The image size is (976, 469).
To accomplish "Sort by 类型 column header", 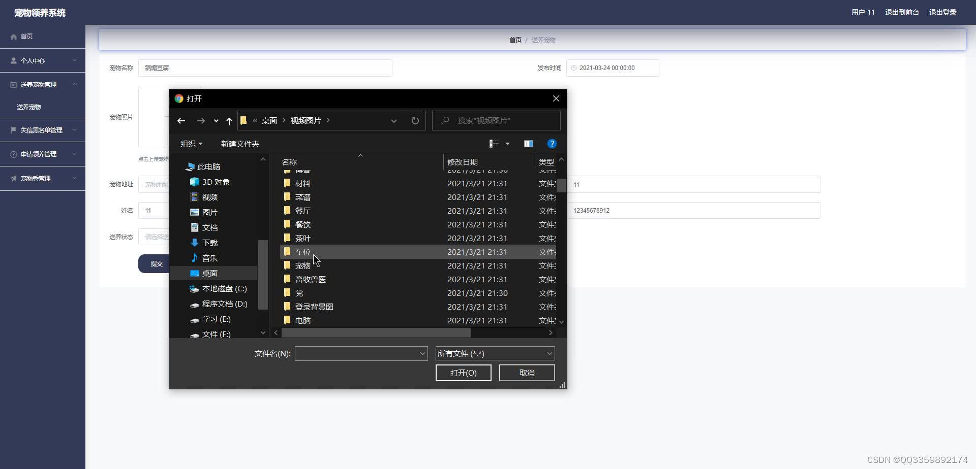I will [x=546, y=162].
